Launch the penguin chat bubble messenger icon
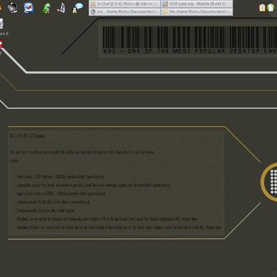The height and width of the screenshot is (277, 277). (78, 8)
